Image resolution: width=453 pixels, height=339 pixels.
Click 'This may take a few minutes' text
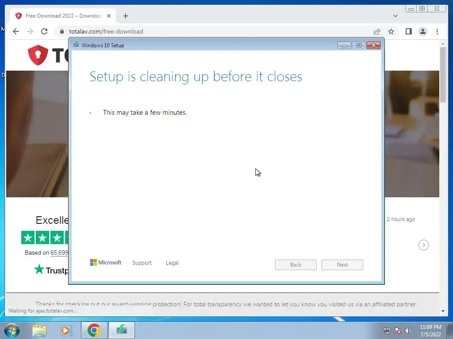click(145, 113)
